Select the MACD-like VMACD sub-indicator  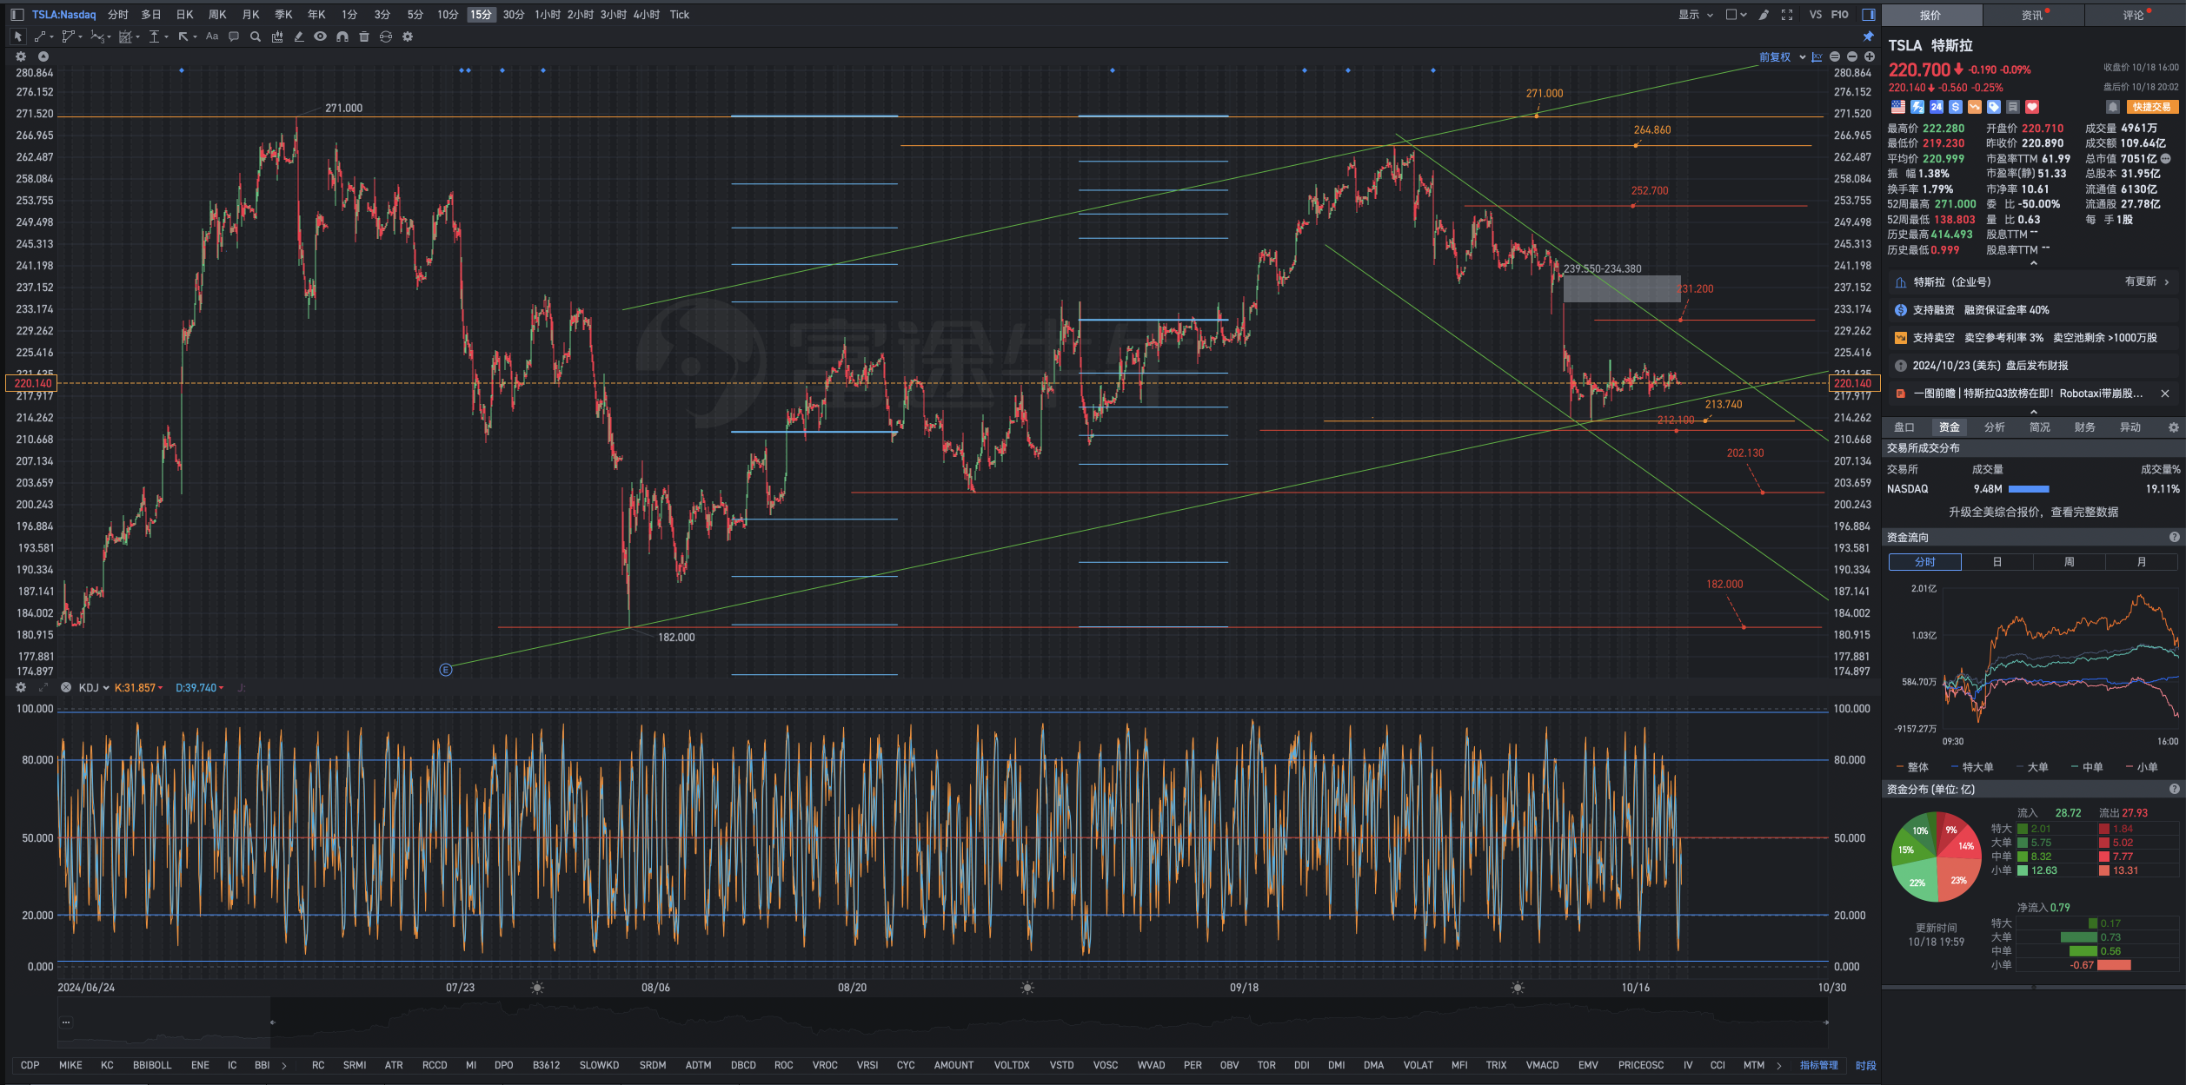(x=1542, y=1065)
